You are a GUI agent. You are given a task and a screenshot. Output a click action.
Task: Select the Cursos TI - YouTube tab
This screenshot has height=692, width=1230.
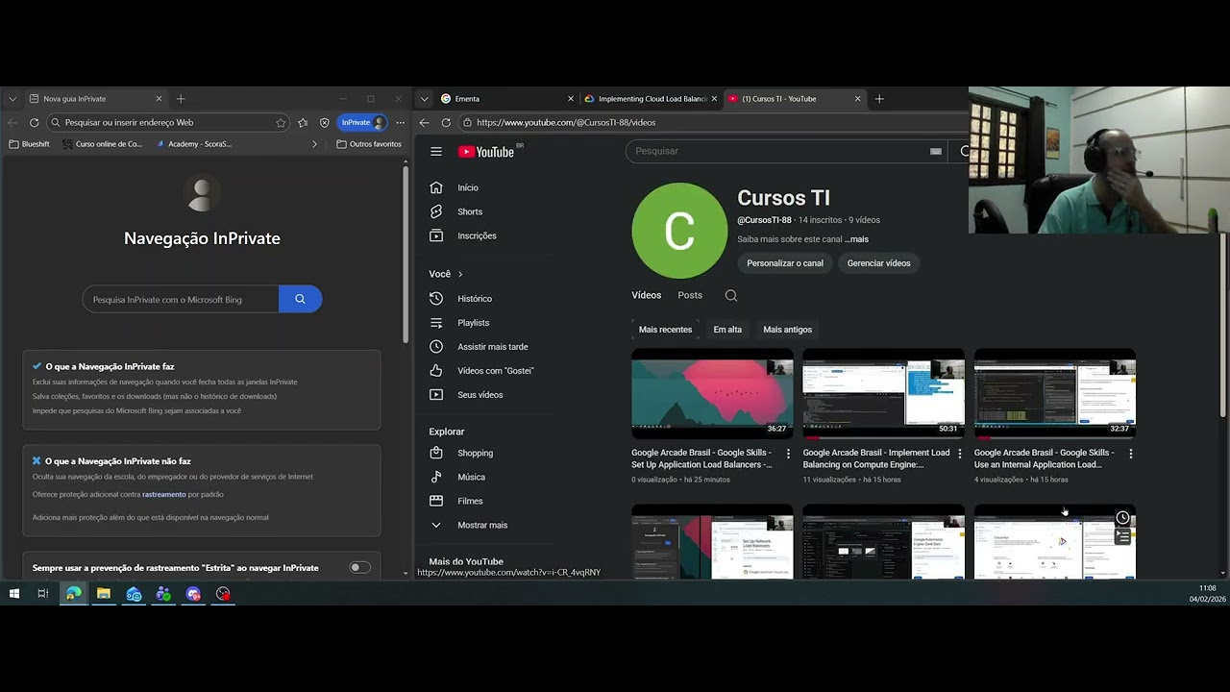(x=794, y=99)
